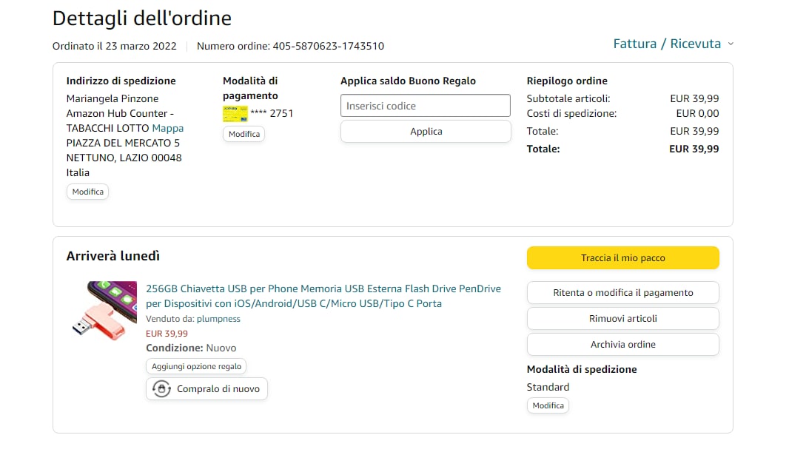This screenshot has height=452, width=789.
Task: Click the payment card icon
Action: [235, 113]
